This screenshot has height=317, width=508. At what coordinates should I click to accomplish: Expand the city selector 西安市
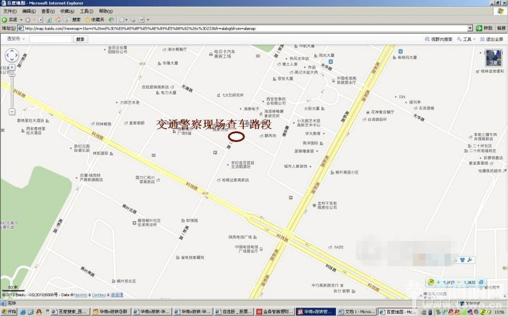point(15,39)
